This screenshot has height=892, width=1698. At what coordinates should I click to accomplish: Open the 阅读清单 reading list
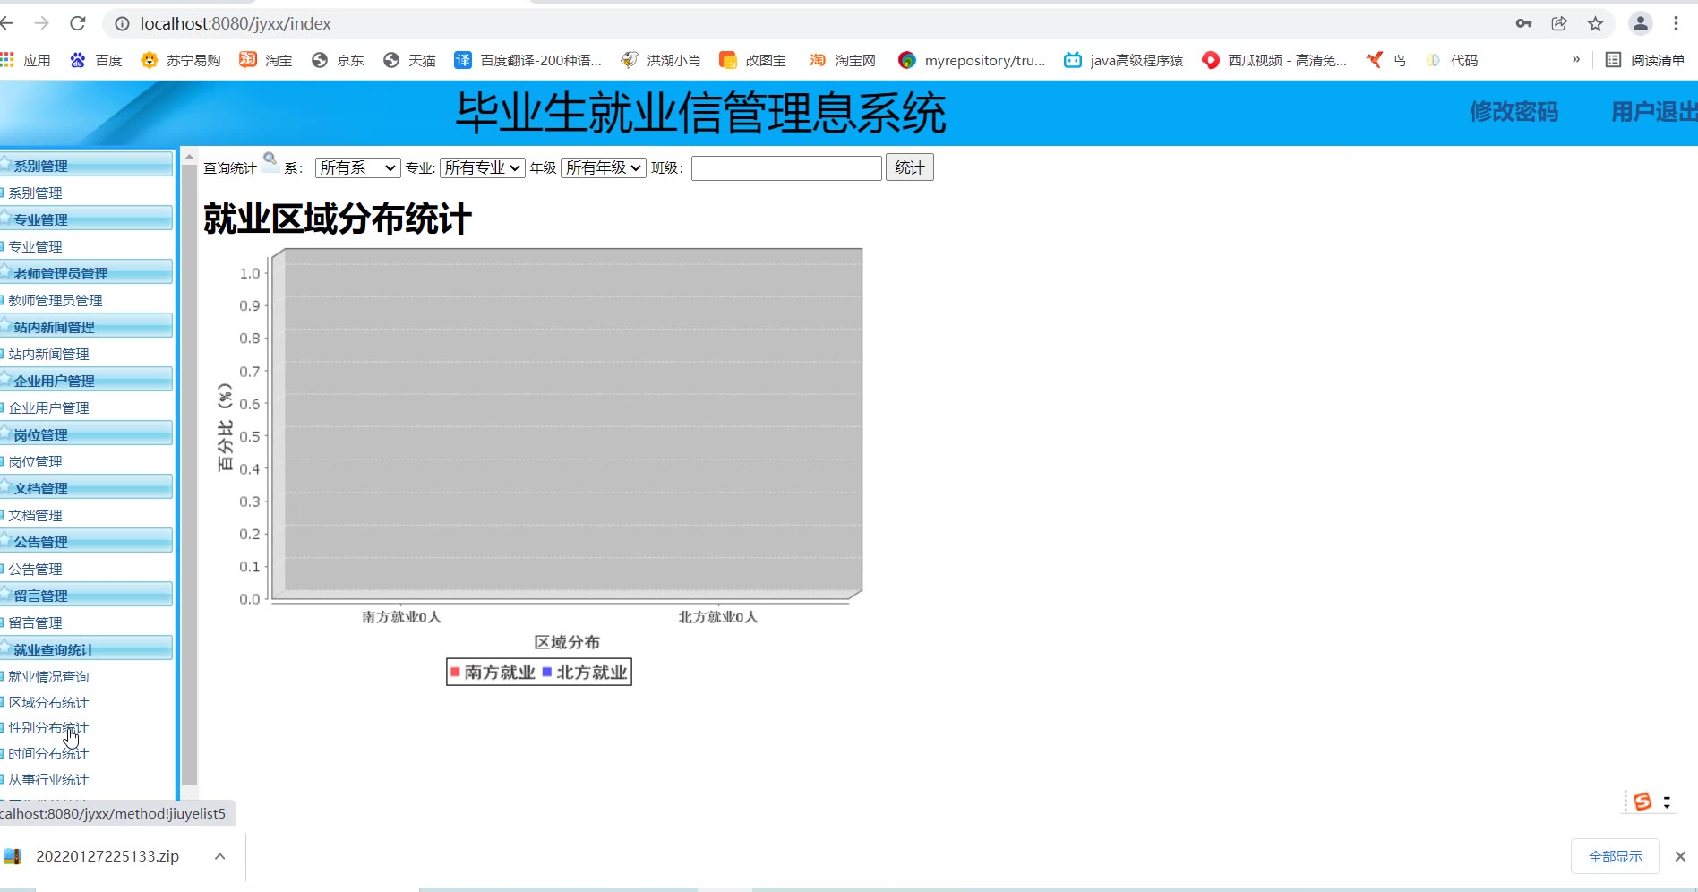point(1645,60)
